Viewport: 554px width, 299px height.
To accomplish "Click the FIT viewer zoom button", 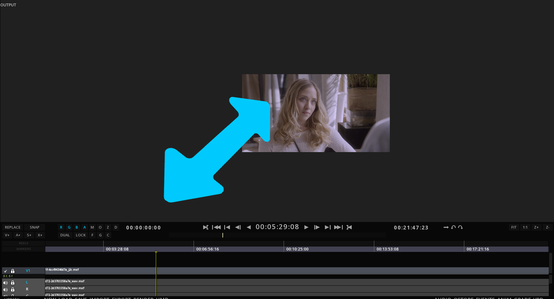I will point(514,227).
